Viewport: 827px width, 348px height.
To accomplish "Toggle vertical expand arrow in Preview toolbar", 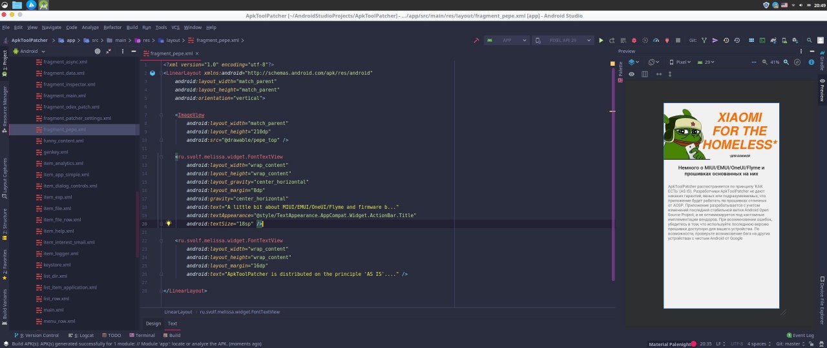I will tap(670, 74).
